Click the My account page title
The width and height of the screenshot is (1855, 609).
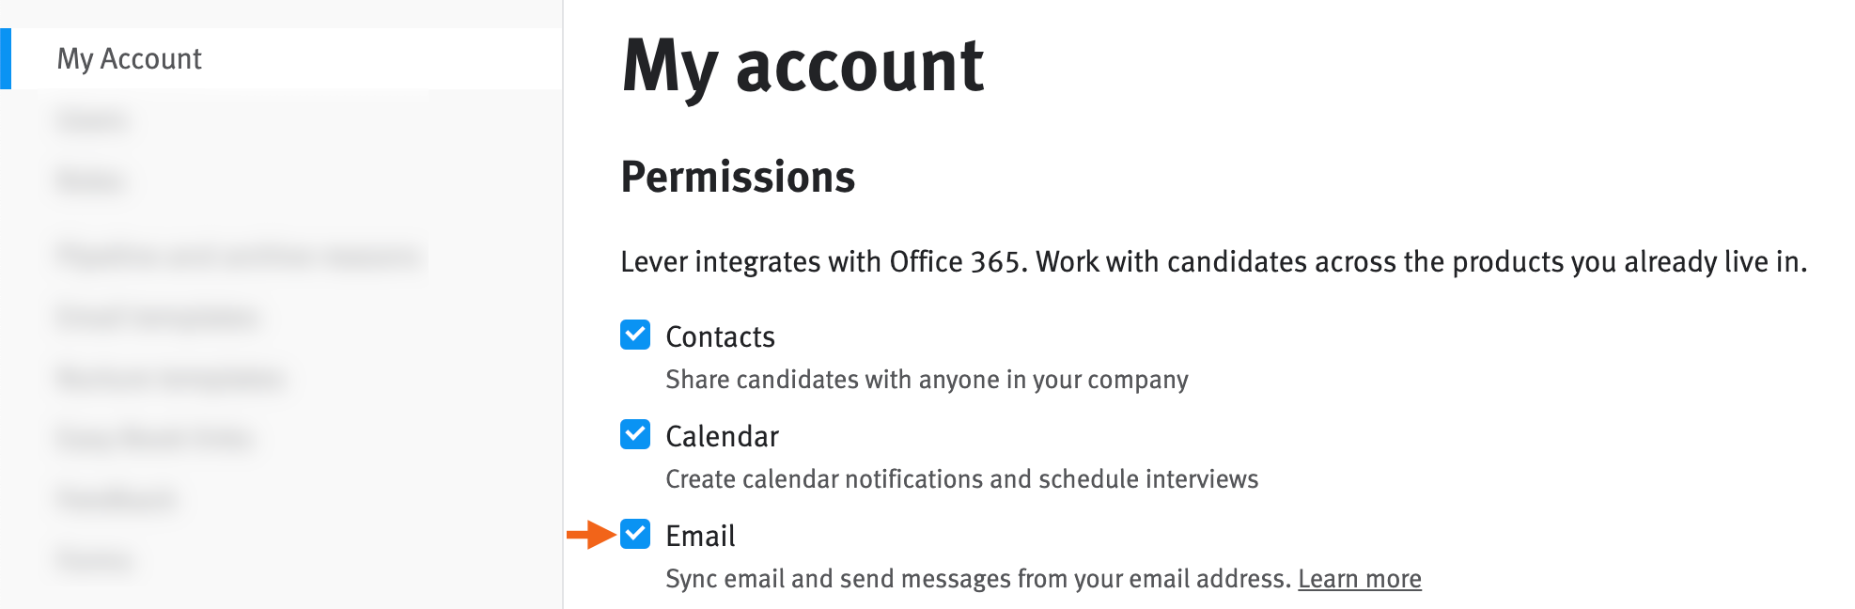click(803, 64)
